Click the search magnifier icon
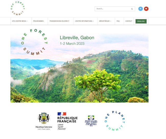Screen dimensions: 166x139 132,9
